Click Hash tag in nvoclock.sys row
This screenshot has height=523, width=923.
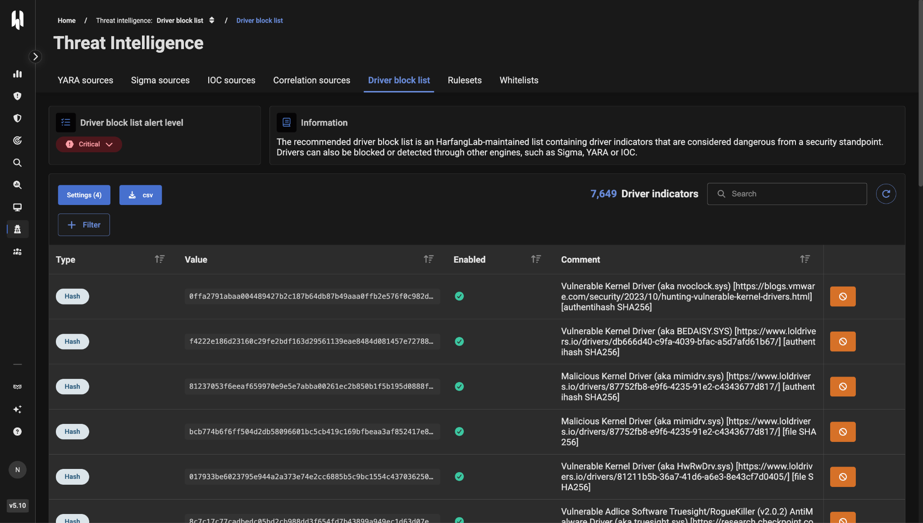pyautogui.click(x=72, y=296)
